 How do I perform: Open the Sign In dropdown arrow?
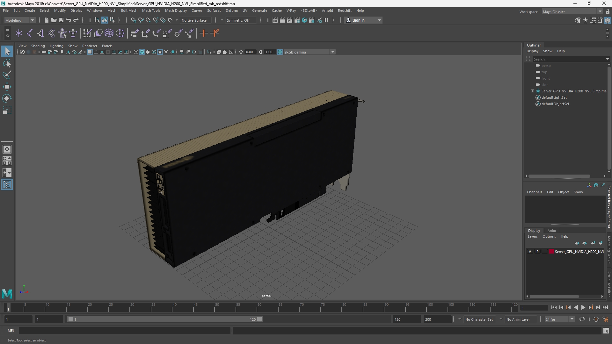tap(379, 20)
